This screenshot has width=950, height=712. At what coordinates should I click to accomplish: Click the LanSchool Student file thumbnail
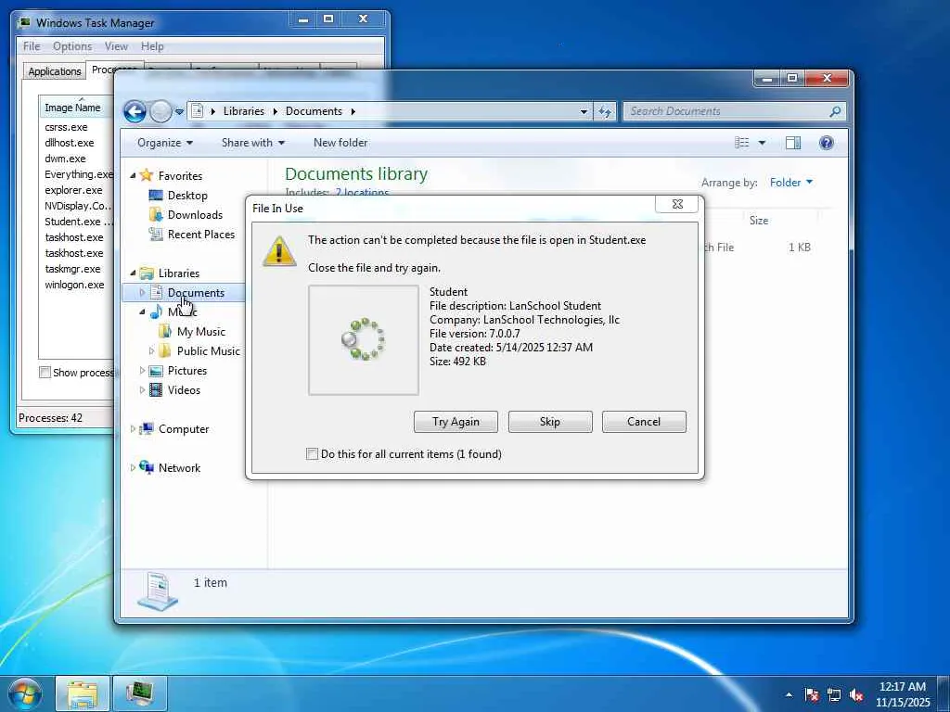[364, 340]
